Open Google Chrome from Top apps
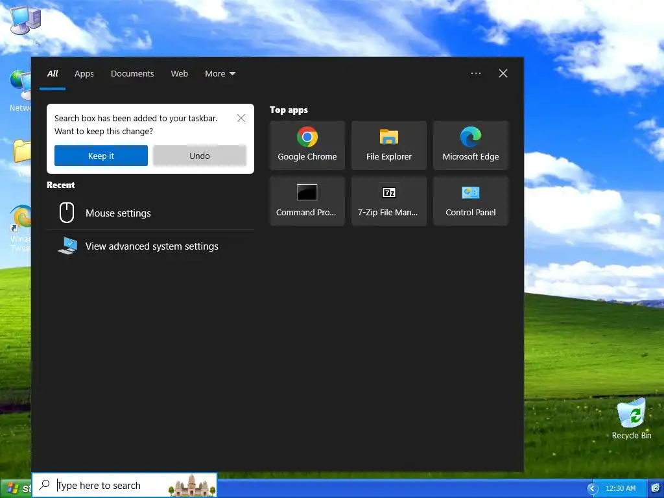The height and width of the screenshot is (498, 664). pyautogui.click(x=307, y=145)
